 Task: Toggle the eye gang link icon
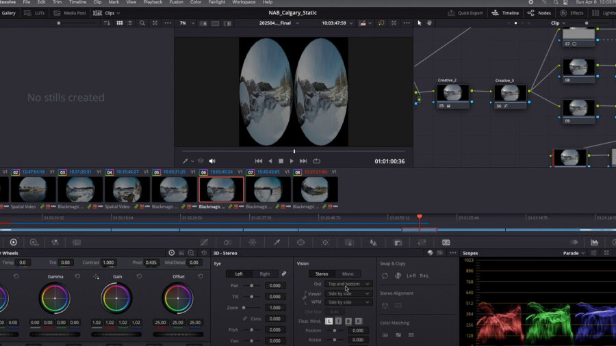pos(284,274)
